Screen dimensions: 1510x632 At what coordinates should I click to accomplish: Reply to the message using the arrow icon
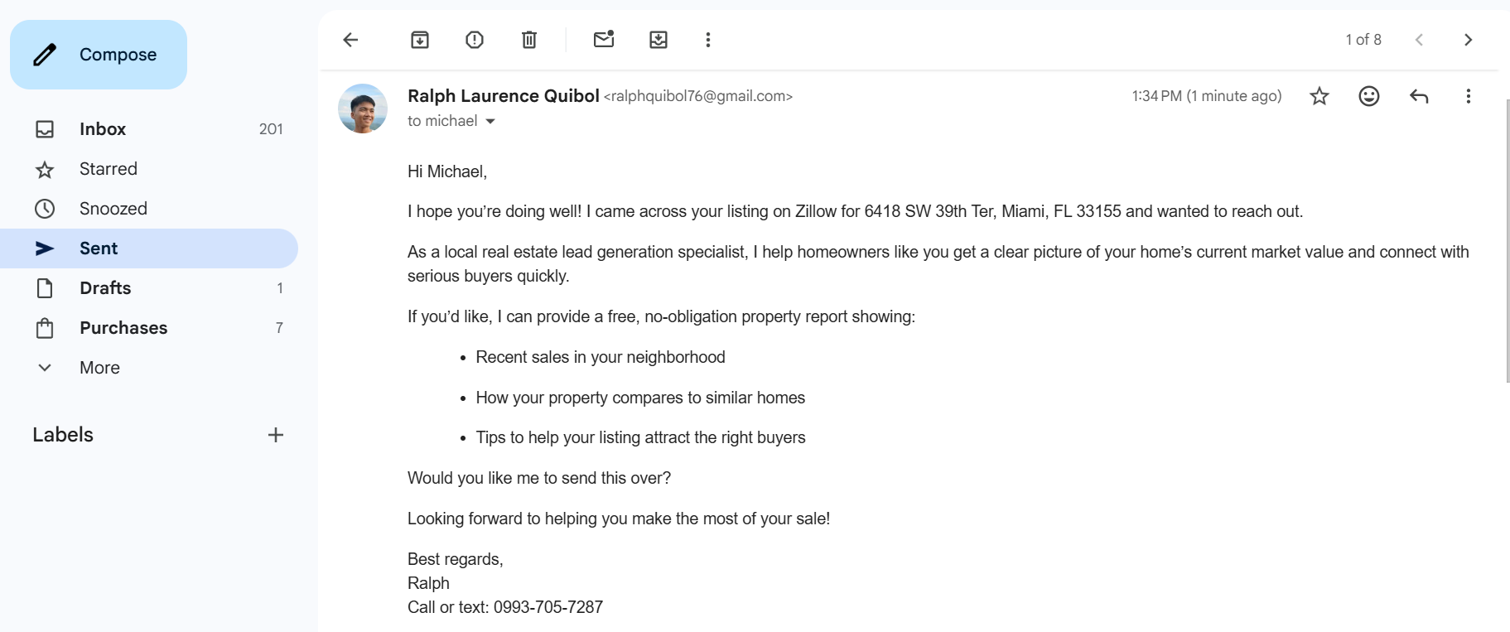tap(1419, 96)
